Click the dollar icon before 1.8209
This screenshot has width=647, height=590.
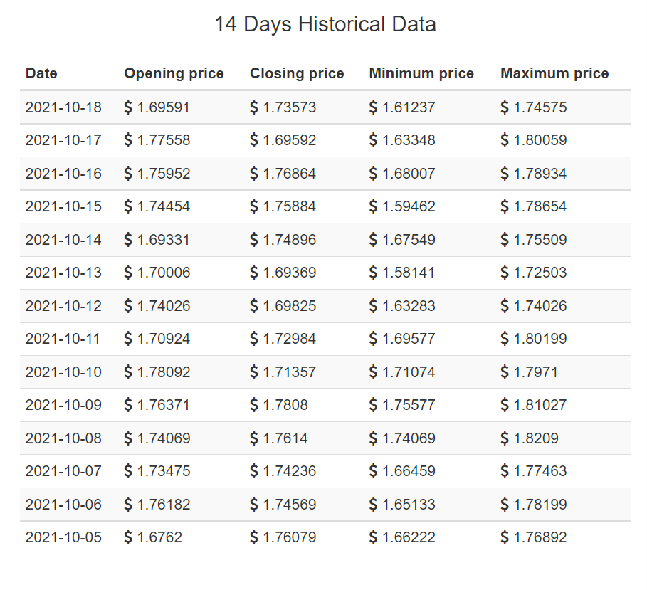click(x=505, y=438)
